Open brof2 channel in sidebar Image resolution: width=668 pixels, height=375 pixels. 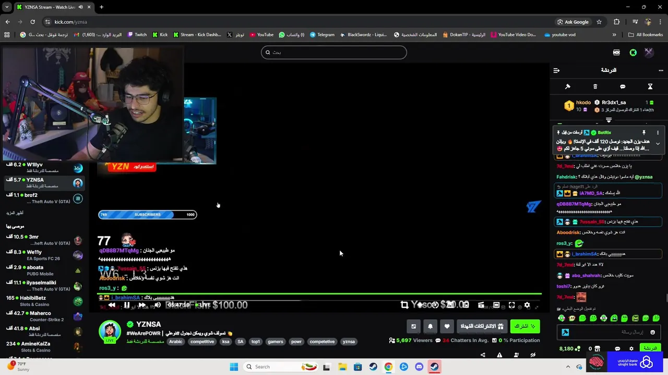[x=44, y=198]
